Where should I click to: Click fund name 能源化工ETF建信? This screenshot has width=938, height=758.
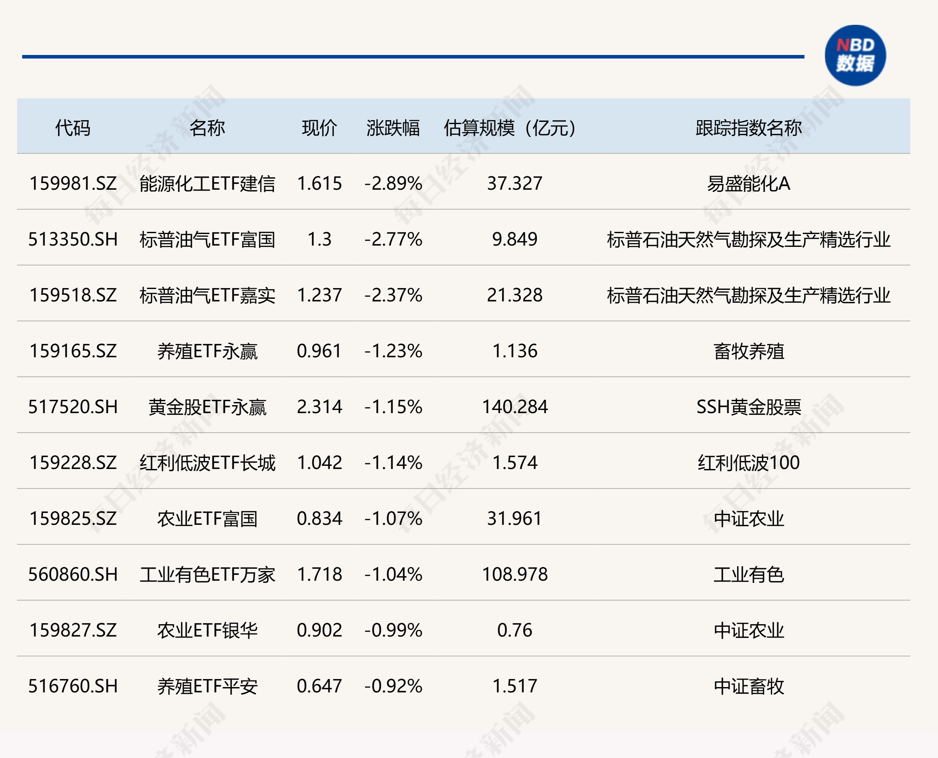(207, 184)
